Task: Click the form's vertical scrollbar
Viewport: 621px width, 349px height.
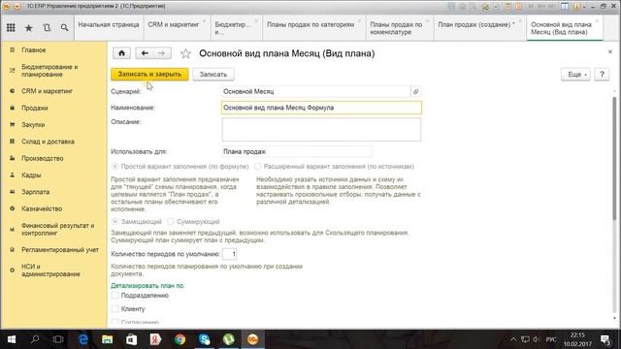Action: click(x=614, y=158)
